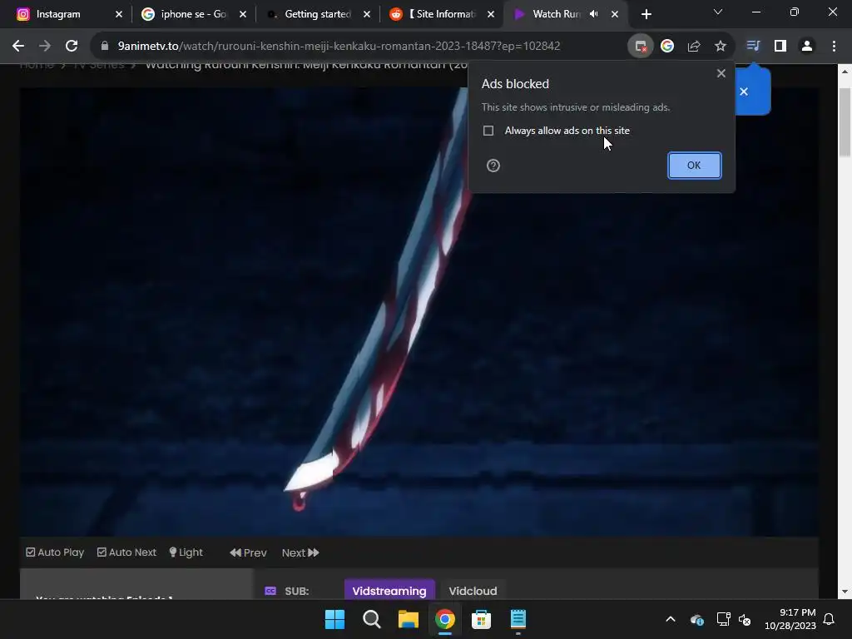Viewport: 852px width, 639px height.
Task: Dismiss the blue media control bubble
Action: 744,92
